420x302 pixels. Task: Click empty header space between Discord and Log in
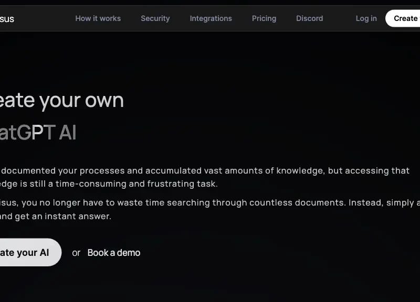[x=339, y=18]
